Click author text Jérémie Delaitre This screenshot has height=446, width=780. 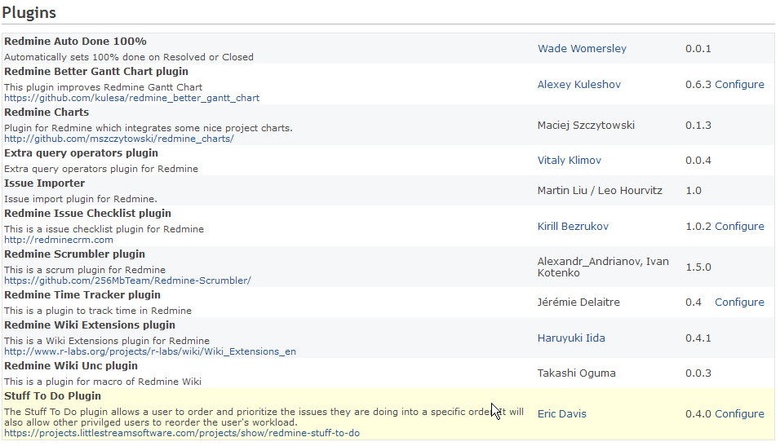[x=578, y=302]
